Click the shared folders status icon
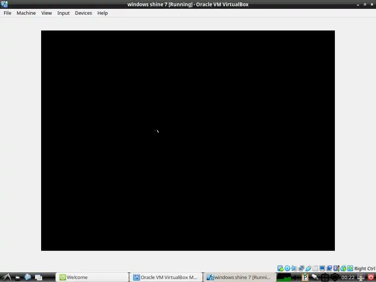Image resolution: width=376 pixels, height=282 pixels. click(315, 268)
